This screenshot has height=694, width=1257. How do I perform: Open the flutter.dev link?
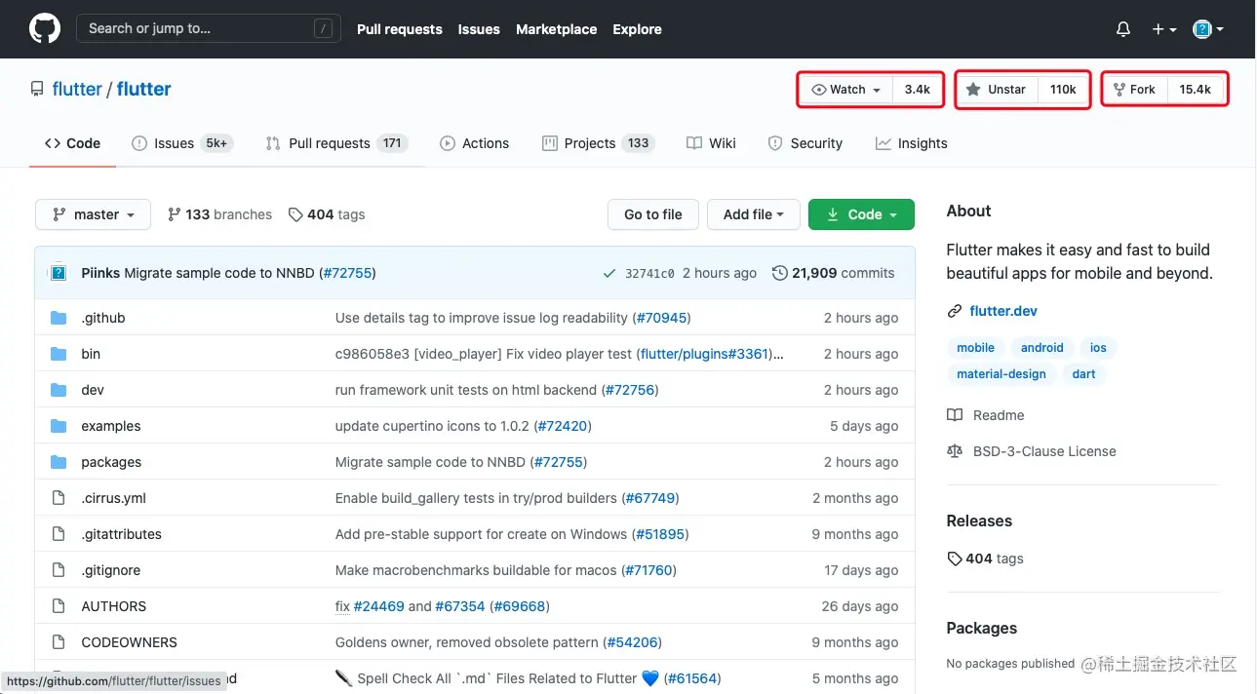1002,311
